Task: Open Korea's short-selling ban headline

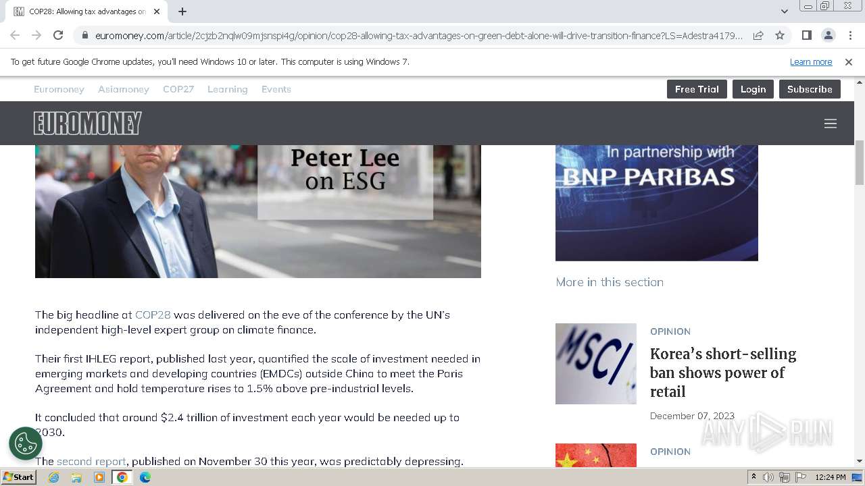Action: [723, 373]
